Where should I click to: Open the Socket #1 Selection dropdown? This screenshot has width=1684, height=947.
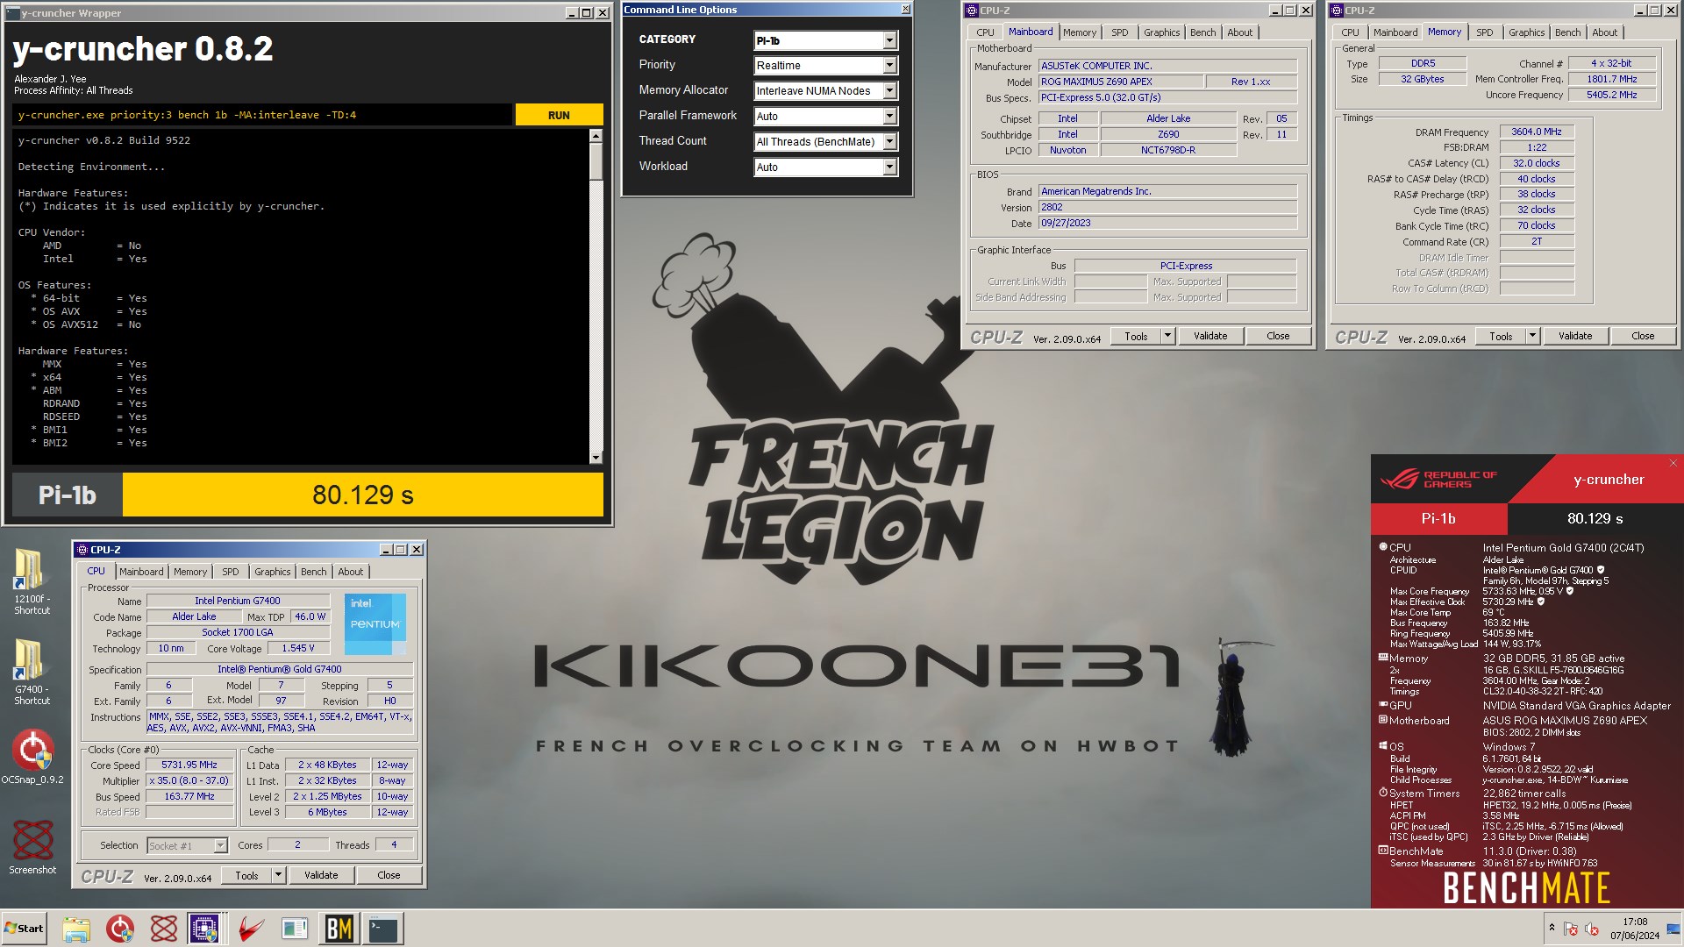point(220,846)
